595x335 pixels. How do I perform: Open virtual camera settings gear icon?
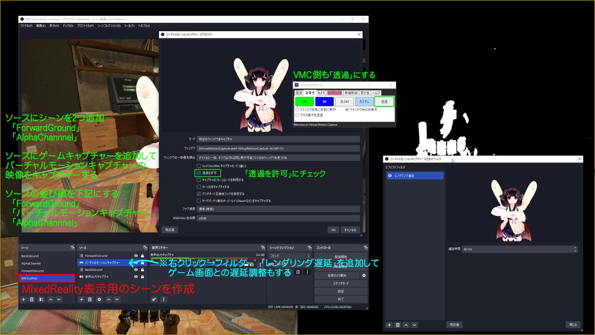(x=364, y=275)
